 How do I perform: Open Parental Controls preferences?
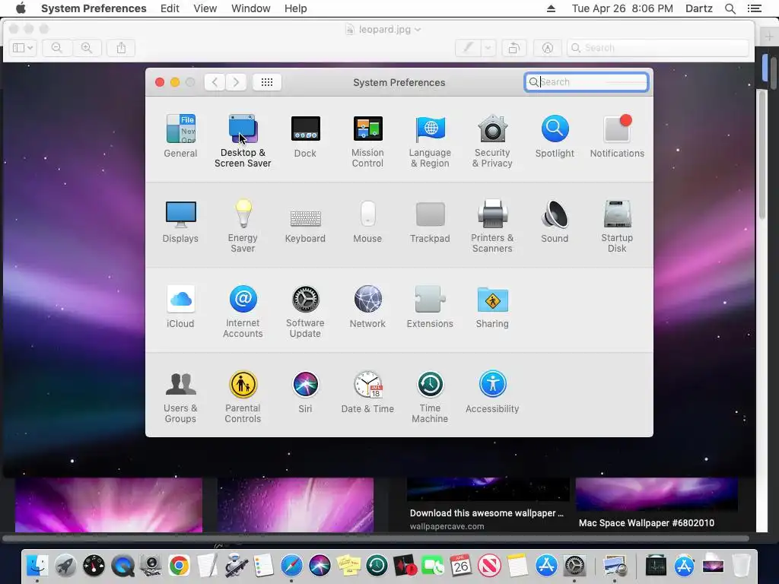(243, 397)
